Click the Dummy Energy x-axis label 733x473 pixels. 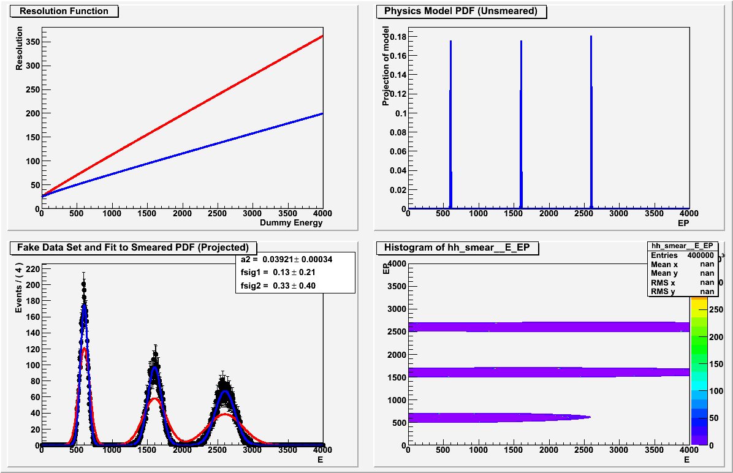[x=291, y=223]
